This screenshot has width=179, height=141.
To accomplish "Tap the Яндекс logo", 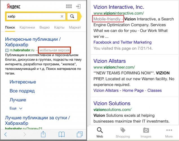I will click(14, 6).
